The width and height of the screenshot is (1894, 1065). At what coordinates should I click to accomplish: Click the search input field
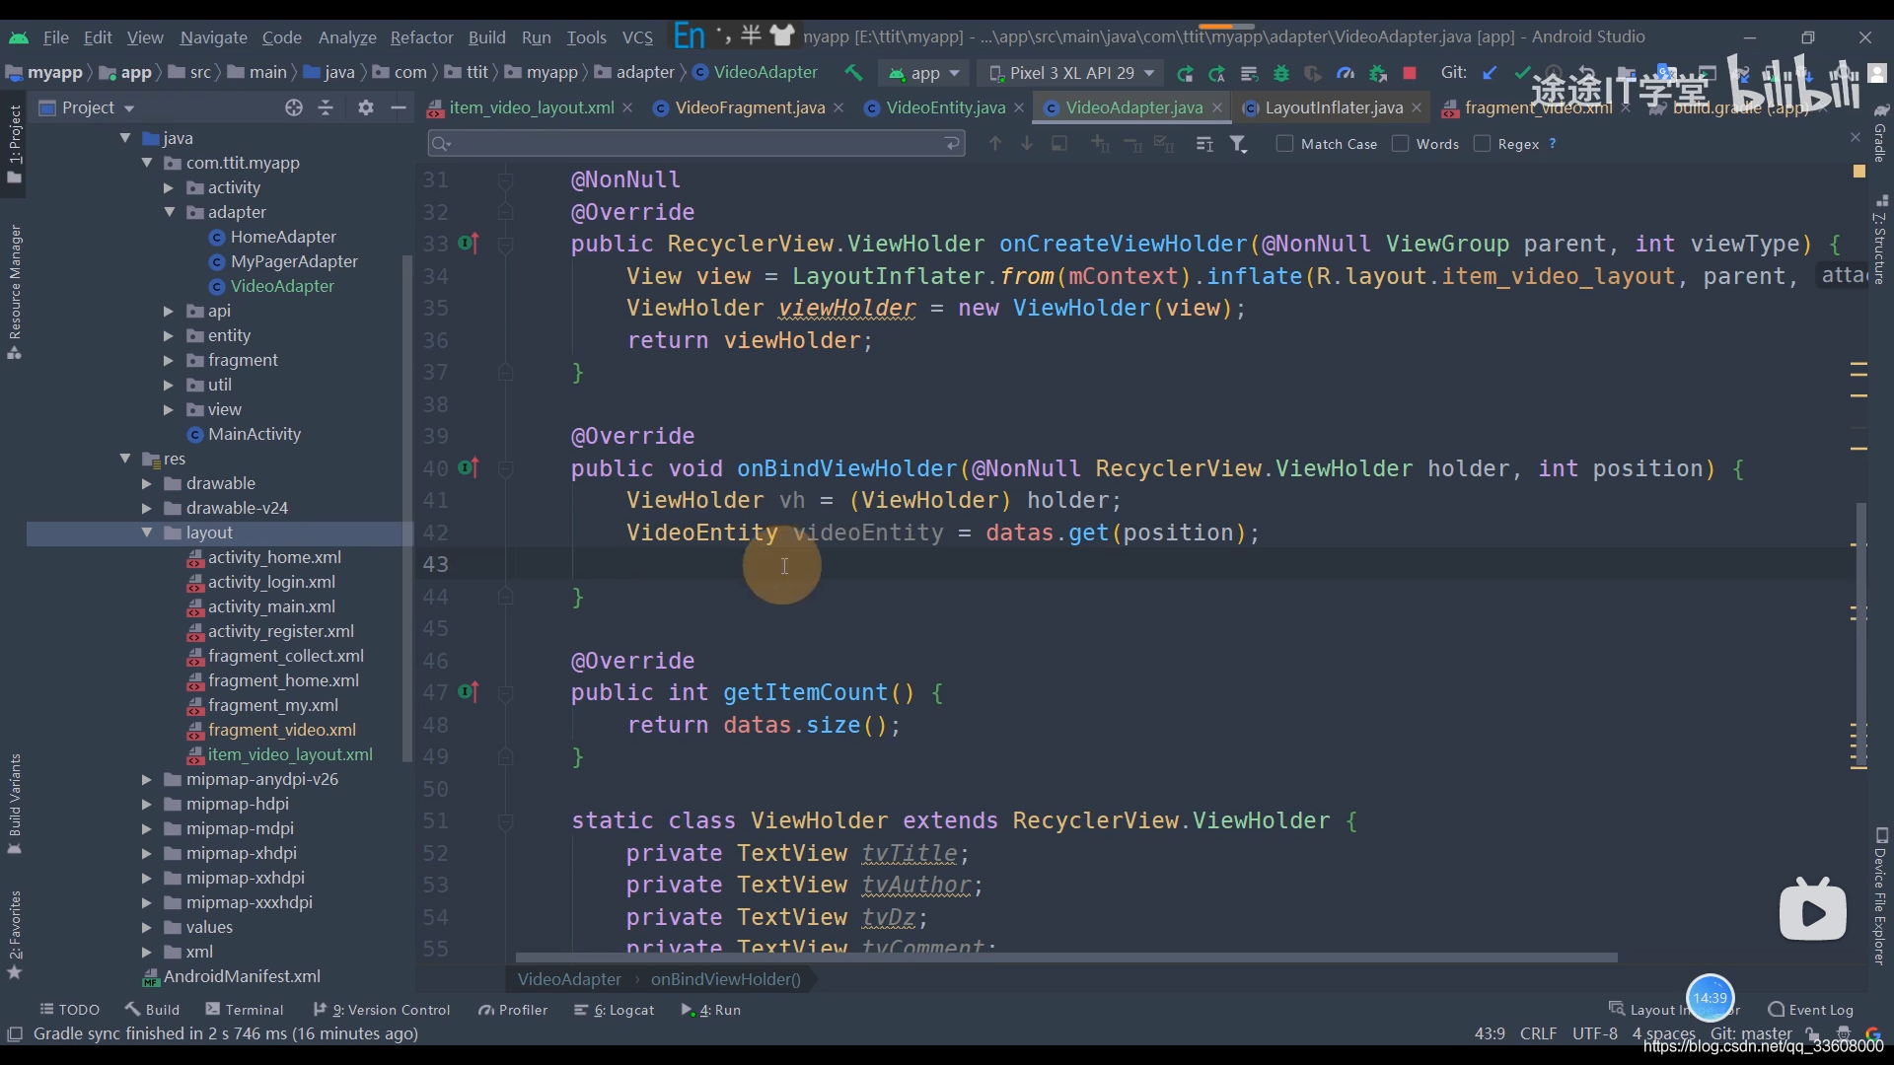tap(697, 143)
